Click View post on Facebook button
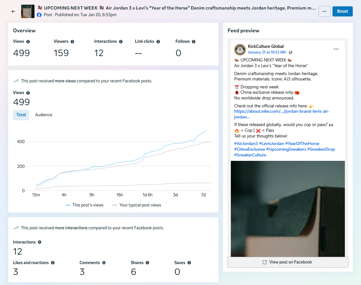 (x=288, y=262)
